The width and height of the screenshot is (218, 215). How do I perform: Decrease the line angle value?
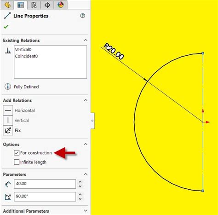pyautogui.click(x=80, y=199)
